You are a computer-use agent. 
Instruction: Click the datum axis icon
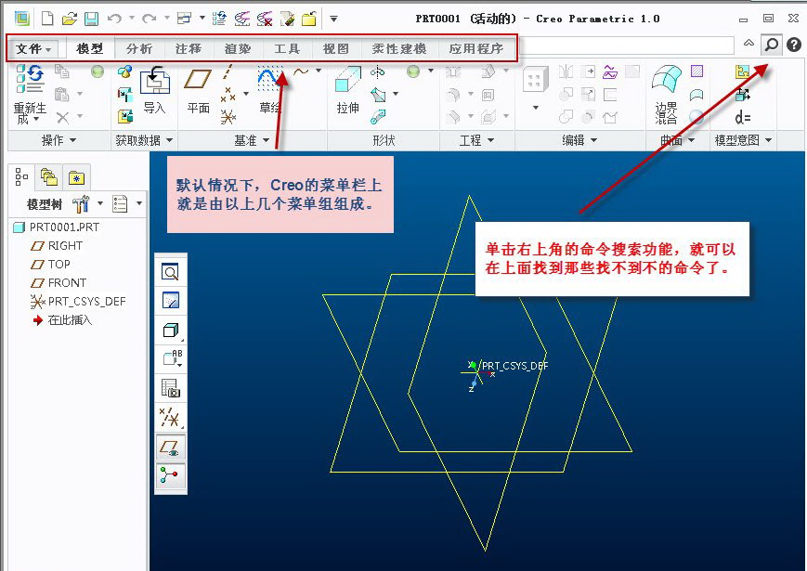click(x=228, y=71)
